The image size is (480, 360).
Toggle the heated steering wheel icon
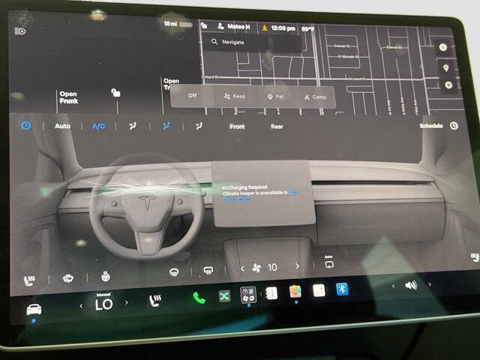[x=106, y=276]
